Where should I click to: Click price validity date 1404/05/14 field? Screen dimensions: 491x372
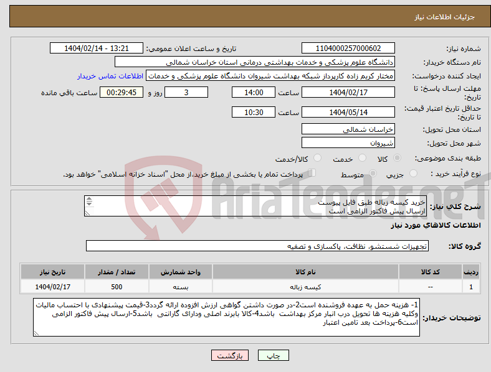[348, 112]
